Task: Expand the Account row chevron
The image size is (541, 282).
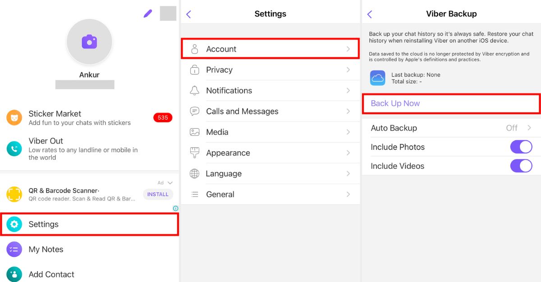Action: [x=348, y=49]
